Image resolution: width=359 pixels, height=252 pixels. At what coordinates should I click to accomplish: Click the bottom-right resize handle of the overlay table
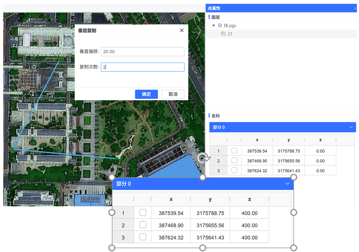pyautogui.click(x=294, y=248)
